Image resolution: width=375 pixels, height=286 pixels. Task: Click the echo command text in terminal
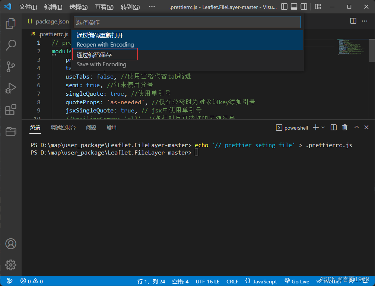[201, 145]
